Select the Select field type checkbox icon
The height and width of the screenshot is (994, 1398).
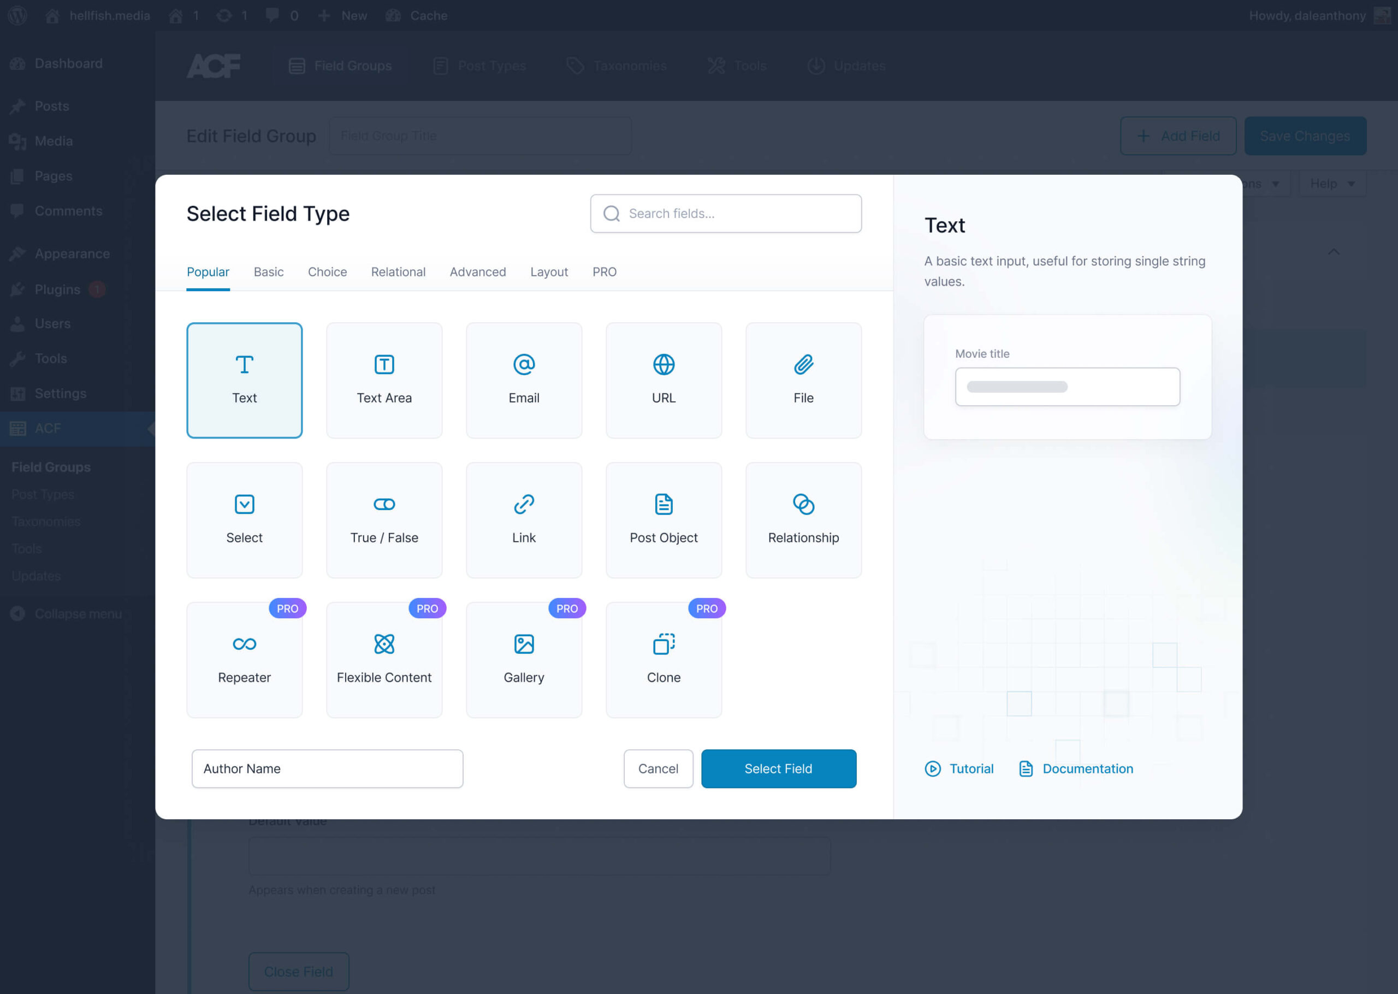coord(244,504)
